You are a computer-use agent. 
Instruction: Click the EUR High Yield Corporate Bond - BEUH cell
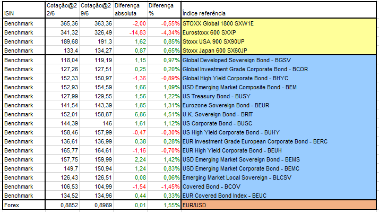pyautogui.click(x=279, y=150)
